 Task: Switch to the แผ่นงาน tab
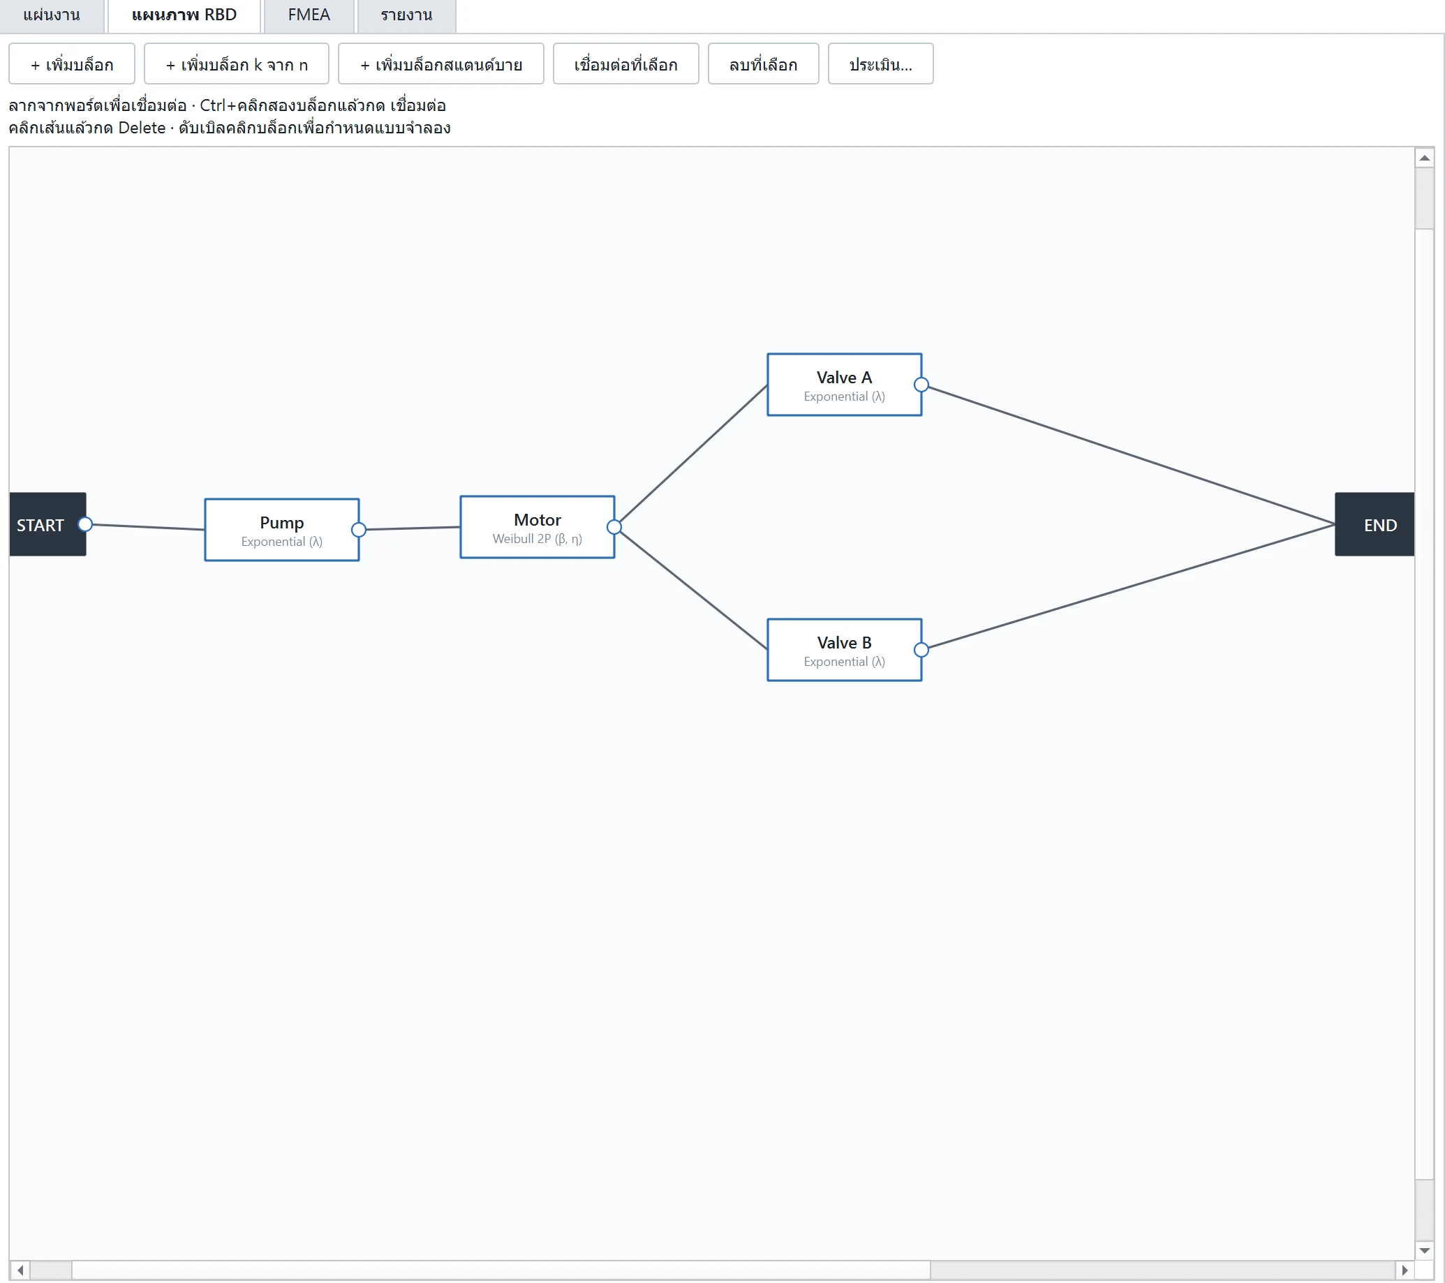[52, 15]
